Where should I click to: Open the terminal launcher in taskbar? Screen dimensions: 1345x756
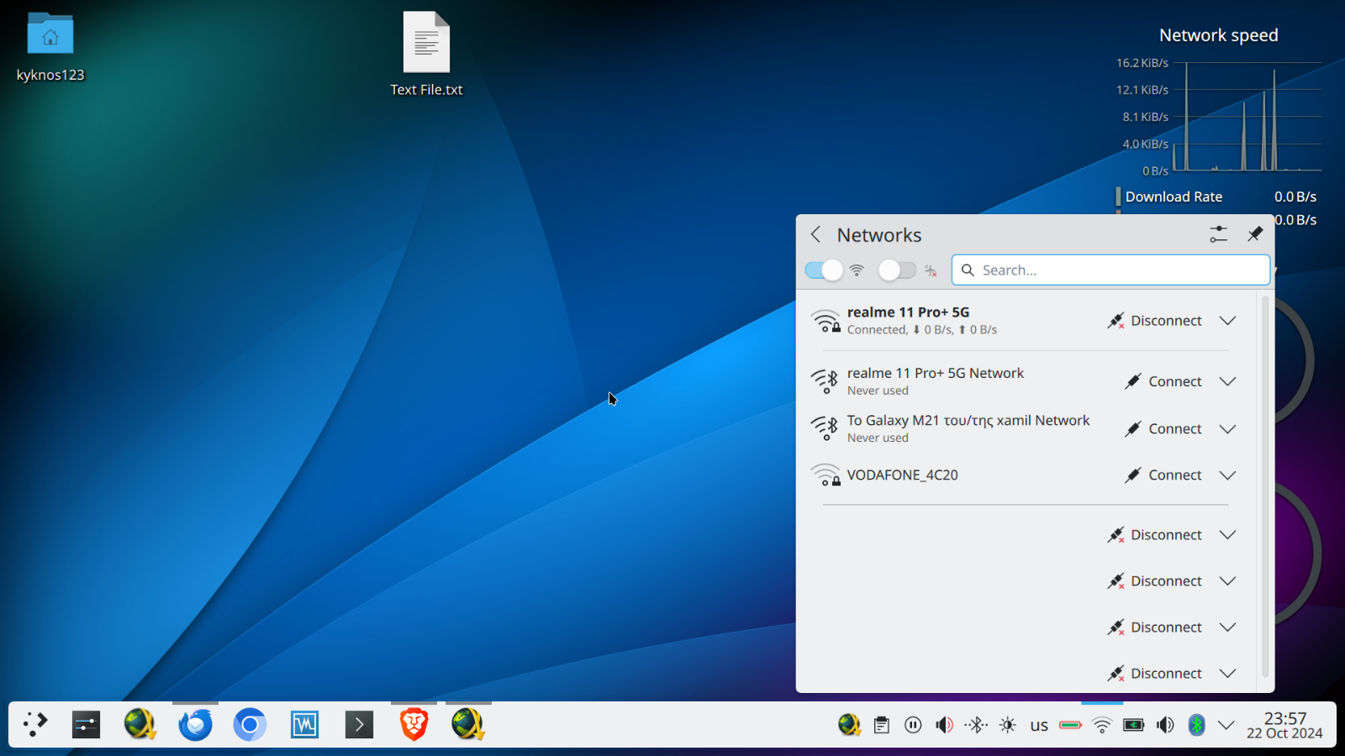coord(359,724)
